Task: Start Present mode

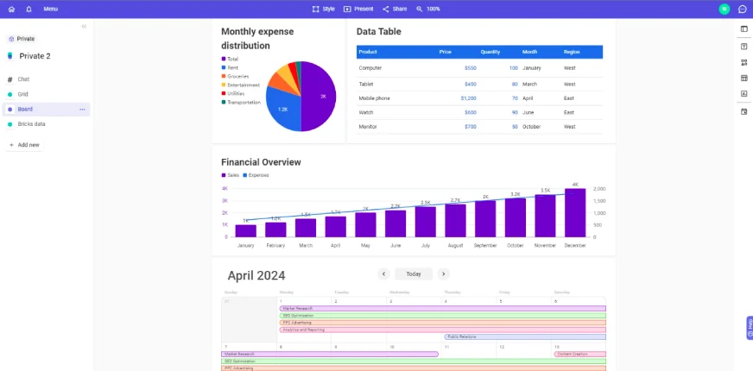Action: point(358,9)
